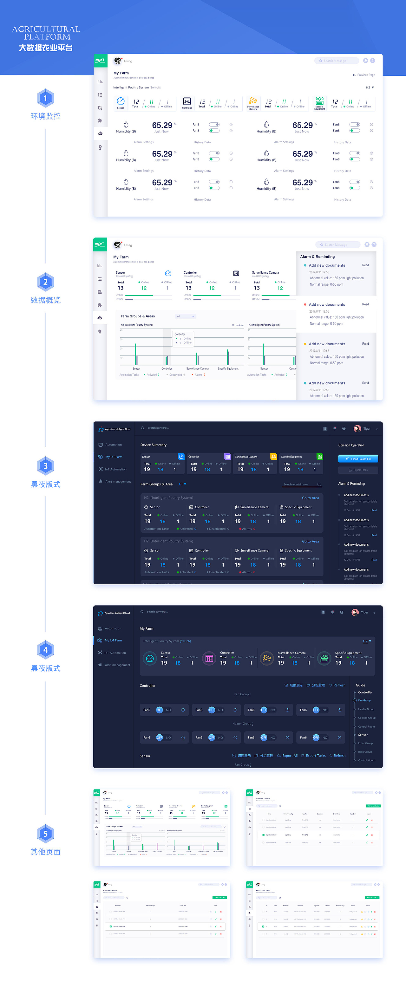Screen dimensions: 406x988
Task: Click Search Message field in light monitoring screen
Action: click(x=337, y=61)
